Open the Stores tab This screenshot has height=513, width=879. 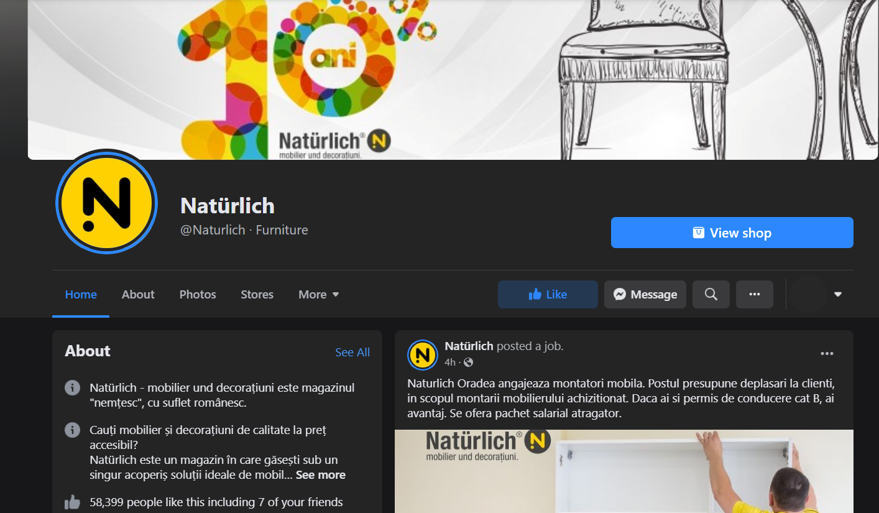click(x=257, y=295)
